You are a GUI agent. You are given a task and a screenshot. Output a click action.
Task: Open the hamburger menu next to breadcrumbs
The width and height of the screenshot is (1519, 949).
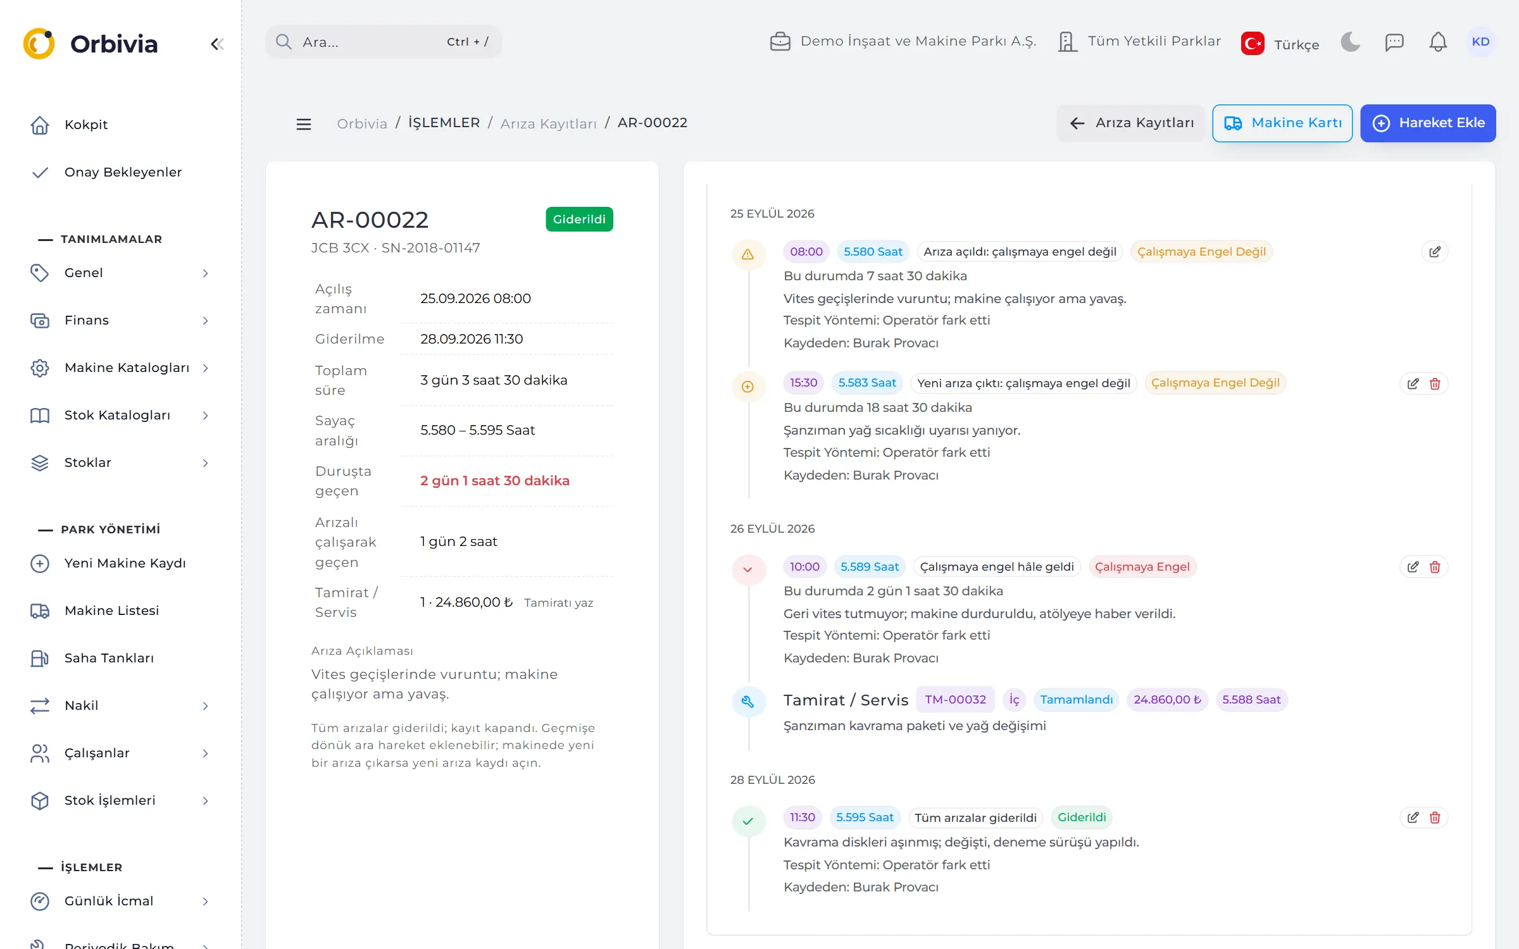coord(304,124)
